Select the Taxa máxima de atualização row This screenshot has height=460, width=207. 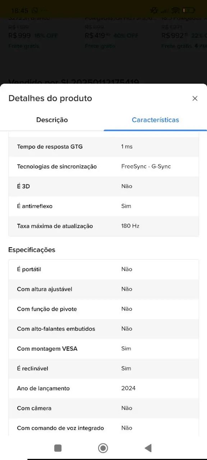click(x=103, y=226)
